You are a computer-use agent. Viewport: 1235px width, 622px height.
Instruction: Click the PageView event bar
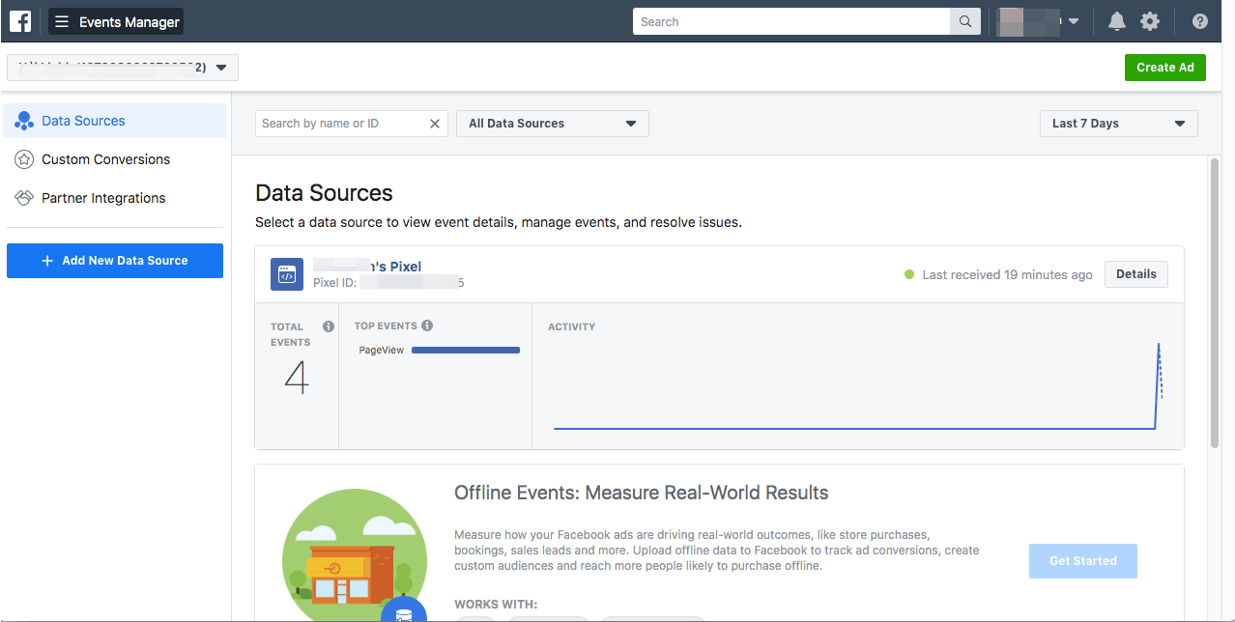coord(466,351)
